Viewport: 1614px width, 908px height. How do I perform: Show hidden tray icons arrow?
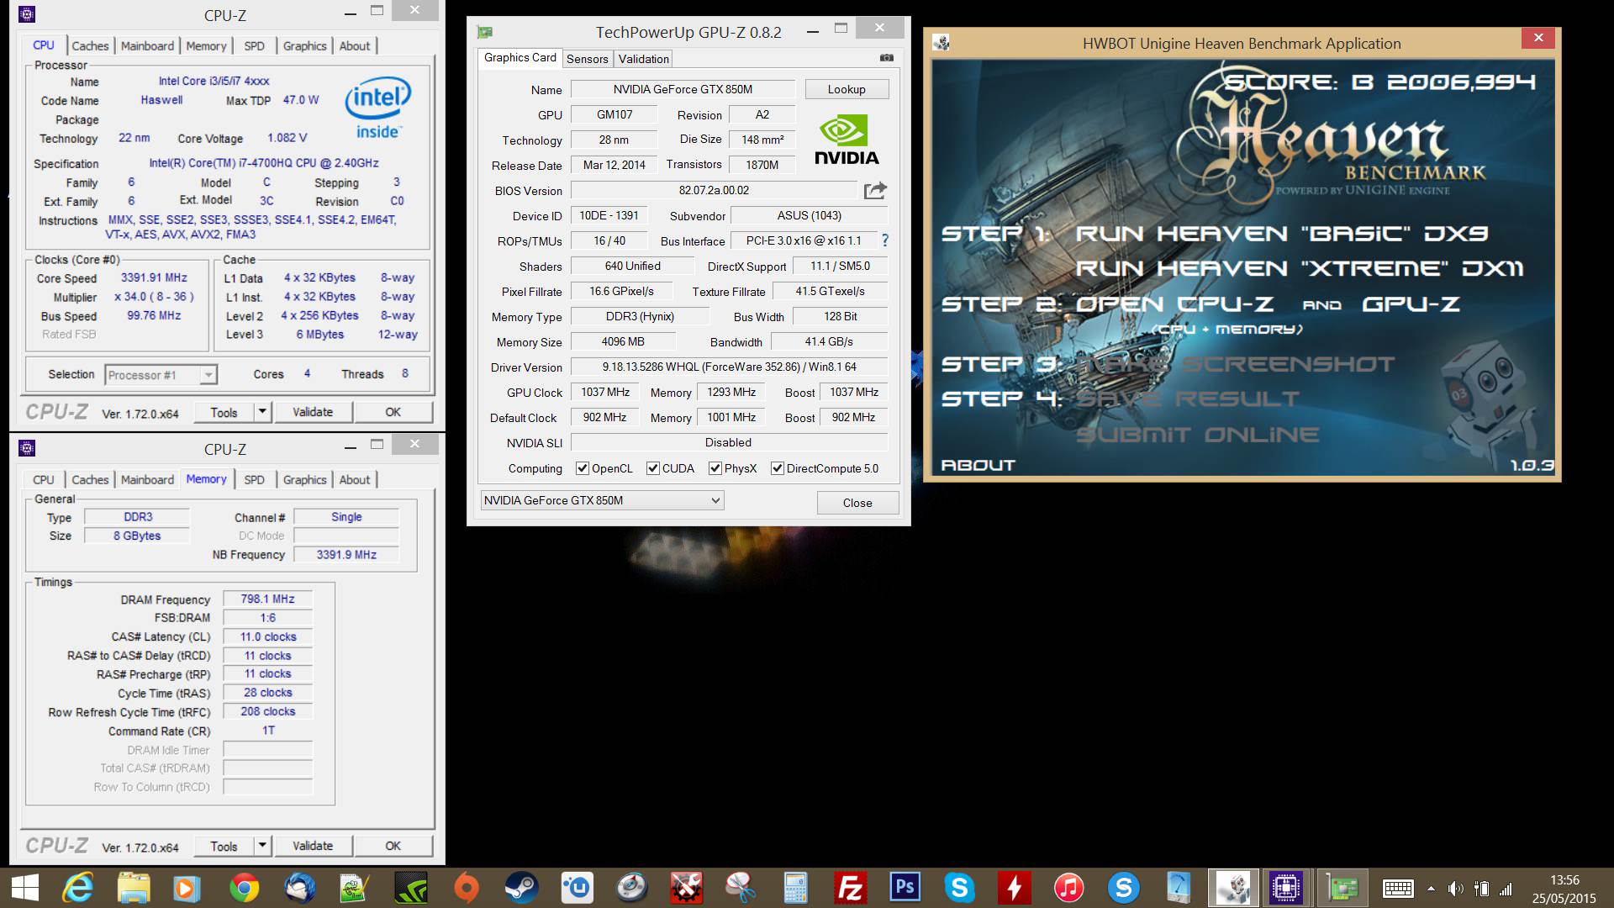[x=1431, y=889]
